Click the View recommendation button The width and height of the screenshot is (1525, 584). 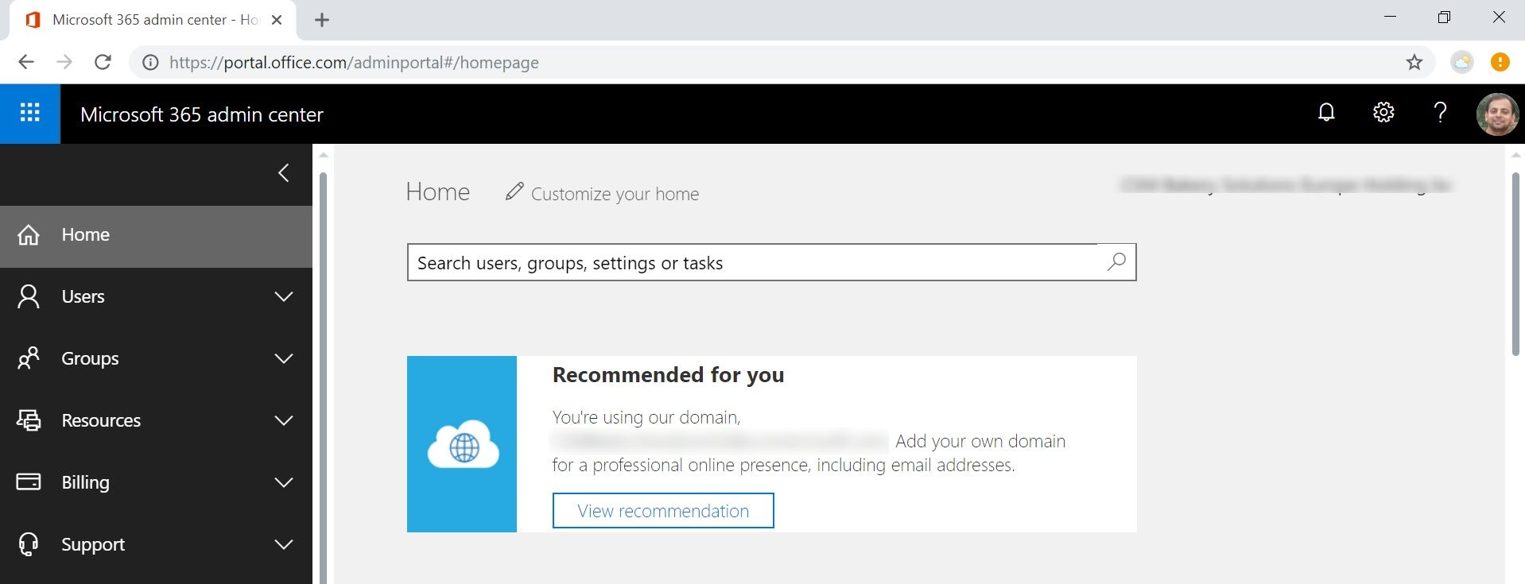(x=663, y=510)
